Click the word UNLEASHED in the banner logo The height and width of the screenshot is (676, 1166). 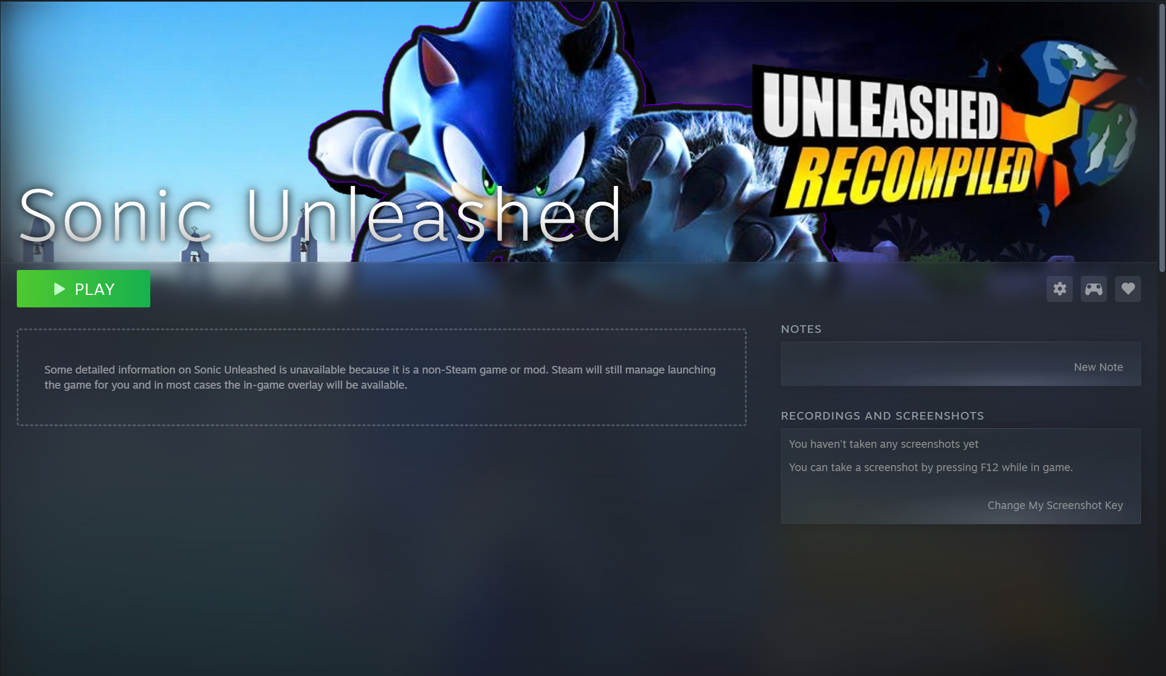[881, 106]
